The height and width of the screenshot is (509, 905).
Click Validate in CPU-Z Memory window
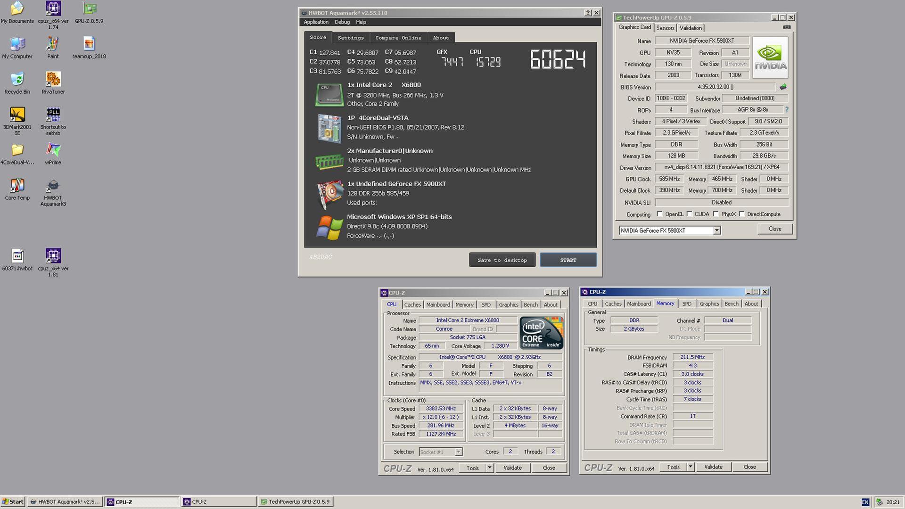pos(713,467)
